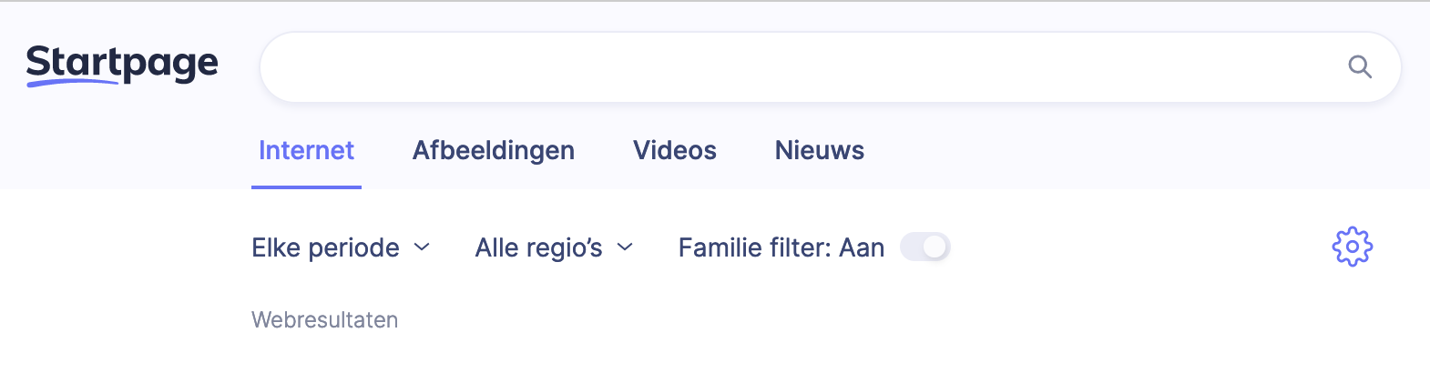Click the white knob of the family filter switch
This screenshot has height=373, width=1430.
click(935, 247)
